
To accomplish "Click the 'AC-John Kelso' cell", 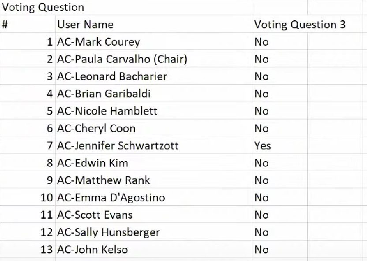I will (93, 250).
